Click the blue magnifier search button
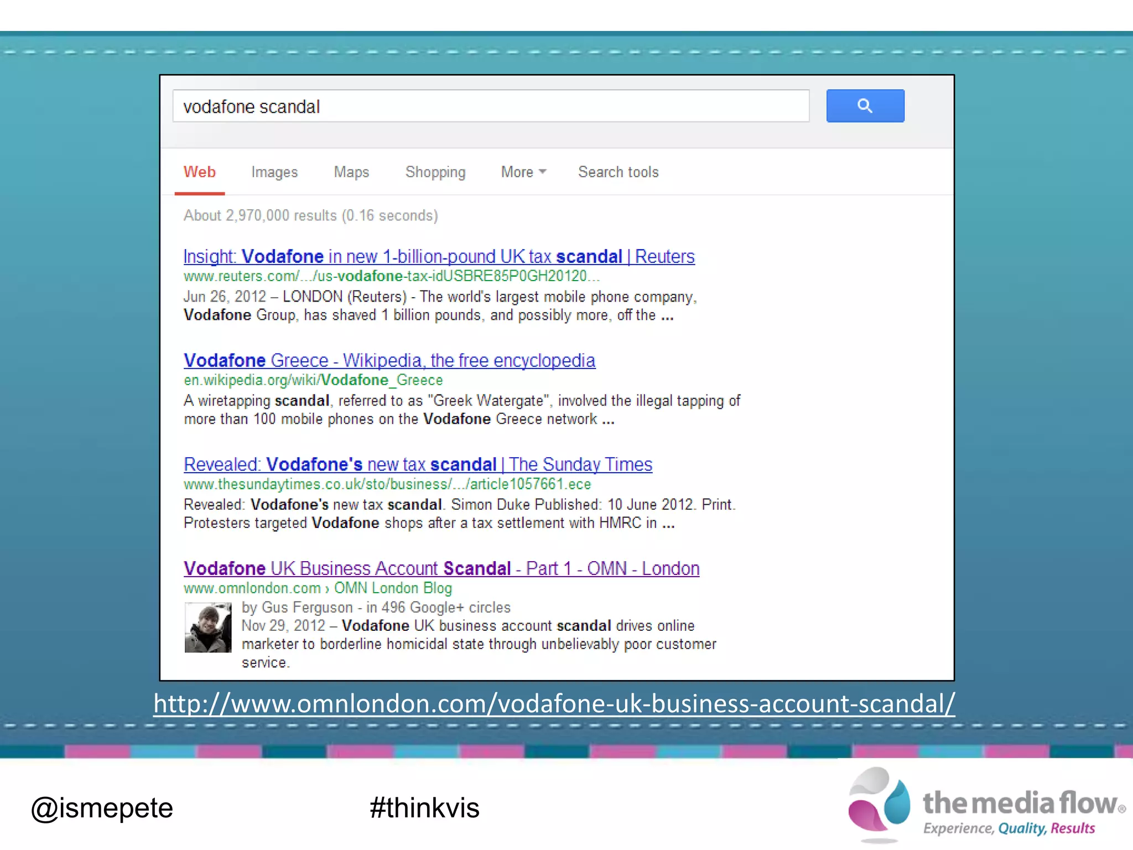This screenshot has width=1133, height=850. coord(865,106)
